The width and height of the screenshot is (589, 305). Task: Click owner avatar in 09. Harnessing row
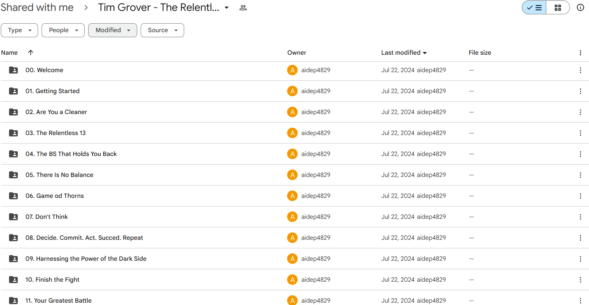[292, 259]
